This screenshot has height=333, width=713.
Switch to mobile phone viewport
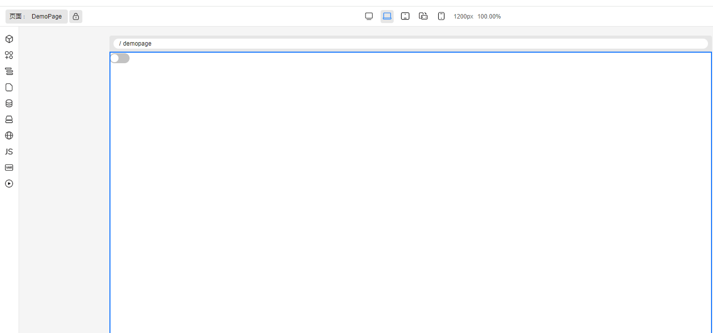click(441, 17)
